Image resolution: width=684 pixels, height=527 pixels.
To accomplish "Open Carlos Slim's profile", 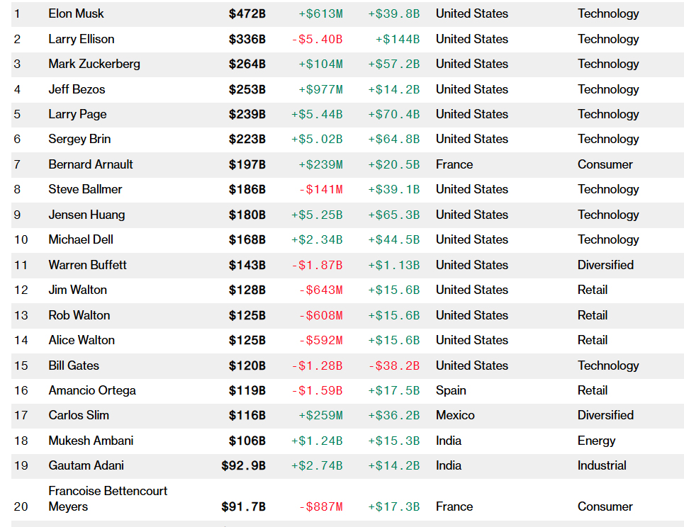I will pos(79,415).
